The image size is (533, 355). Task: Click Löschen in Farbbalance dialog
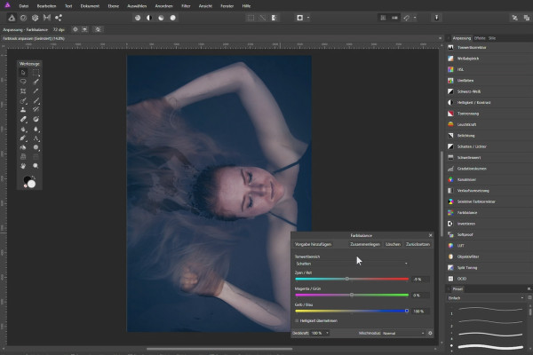click(x=393, y=244)
